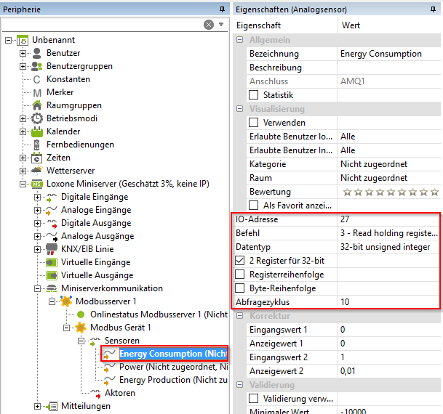Click the Benutzer user icon

pos(36,53)
